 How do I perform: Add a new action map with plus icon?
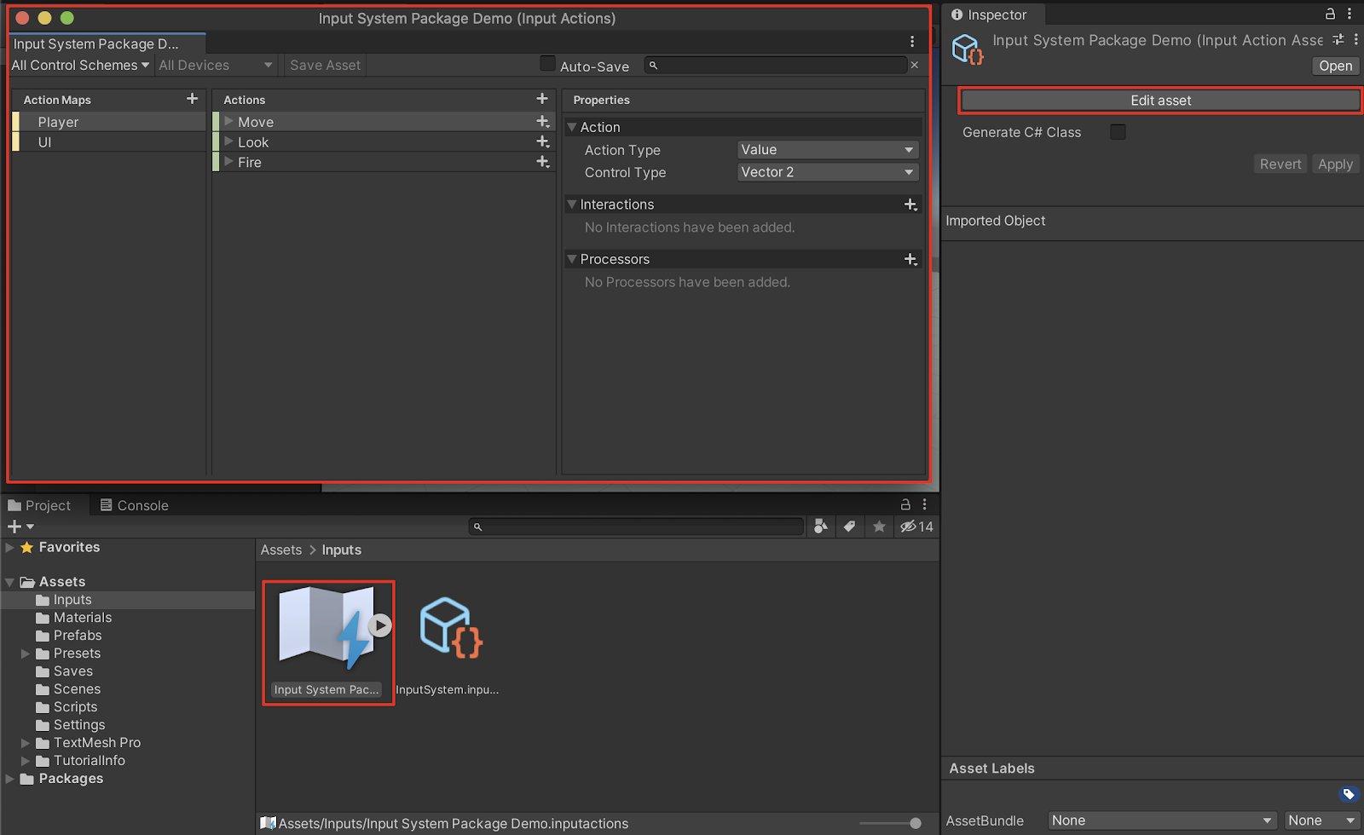pos(192,99)
